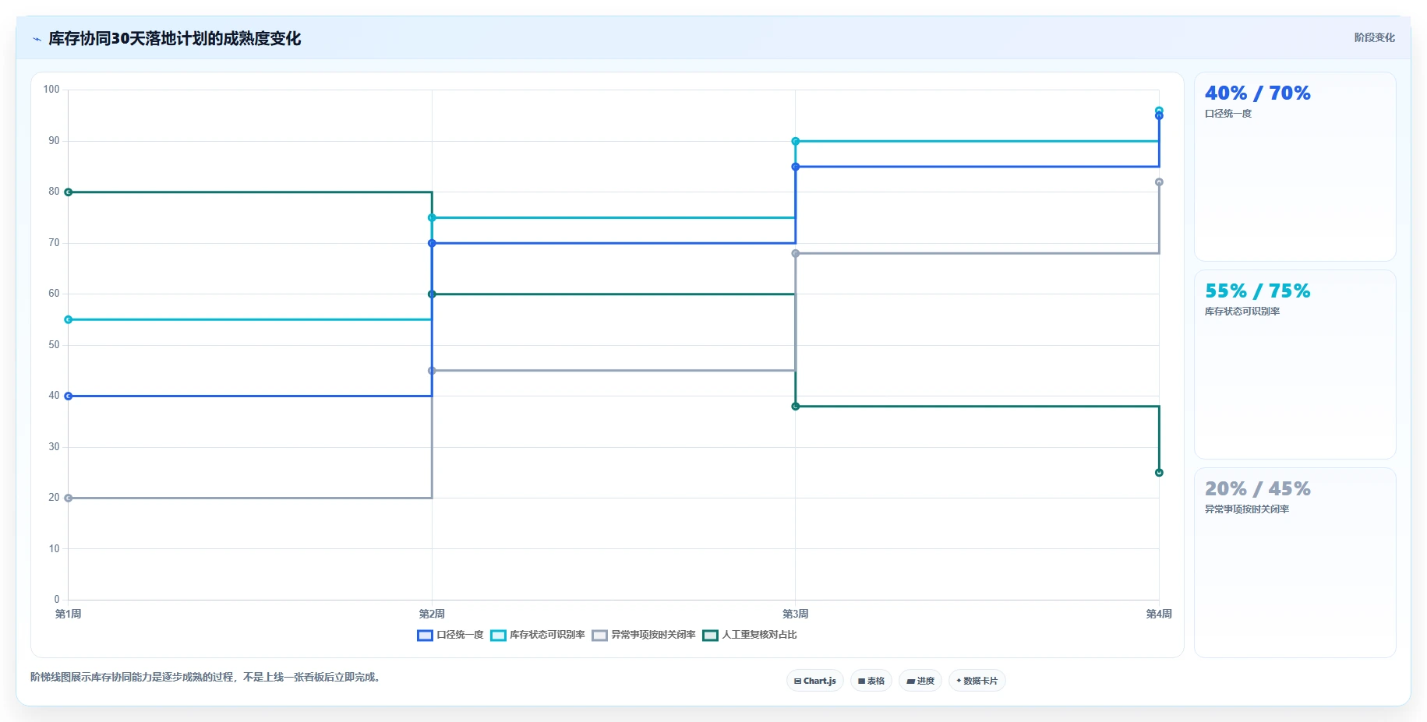Click the cyan data point at 55 in 第1周
This screenshot has width=1427, height=722.
(x=69, y=320)
